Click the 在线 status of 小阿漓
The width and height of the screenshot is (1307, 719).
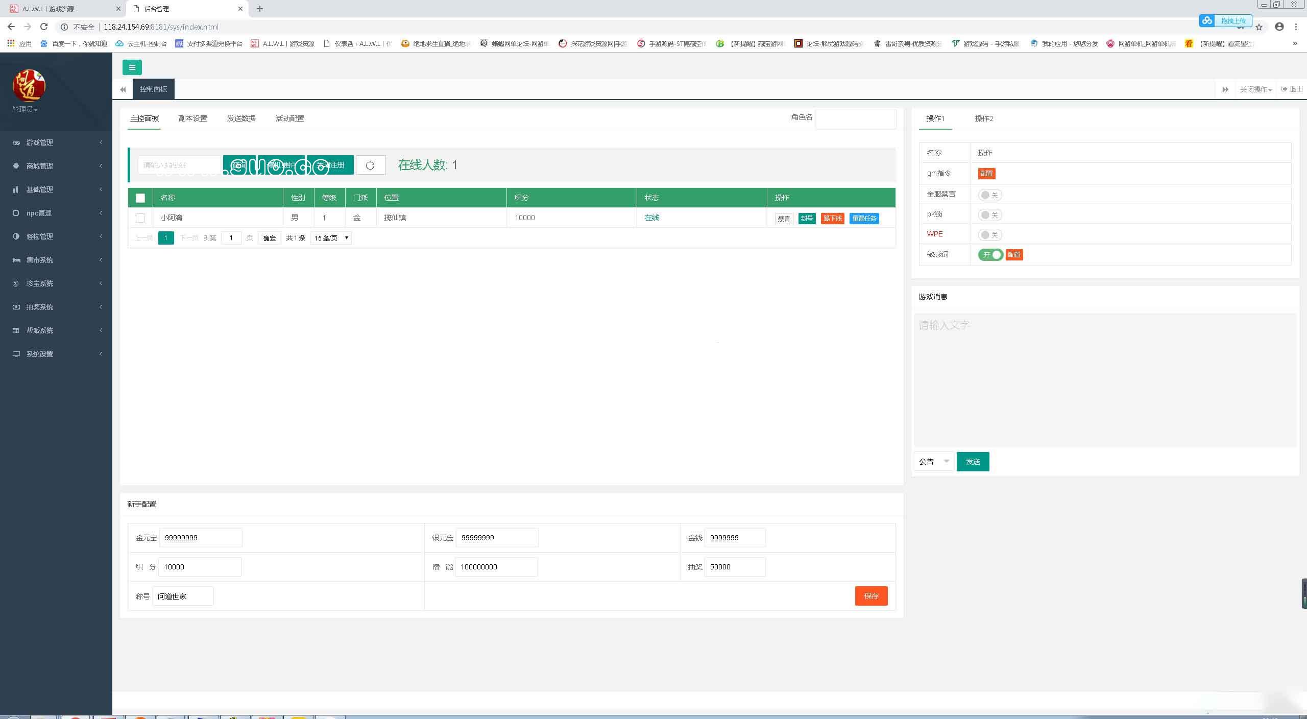(x=652, y=218)
